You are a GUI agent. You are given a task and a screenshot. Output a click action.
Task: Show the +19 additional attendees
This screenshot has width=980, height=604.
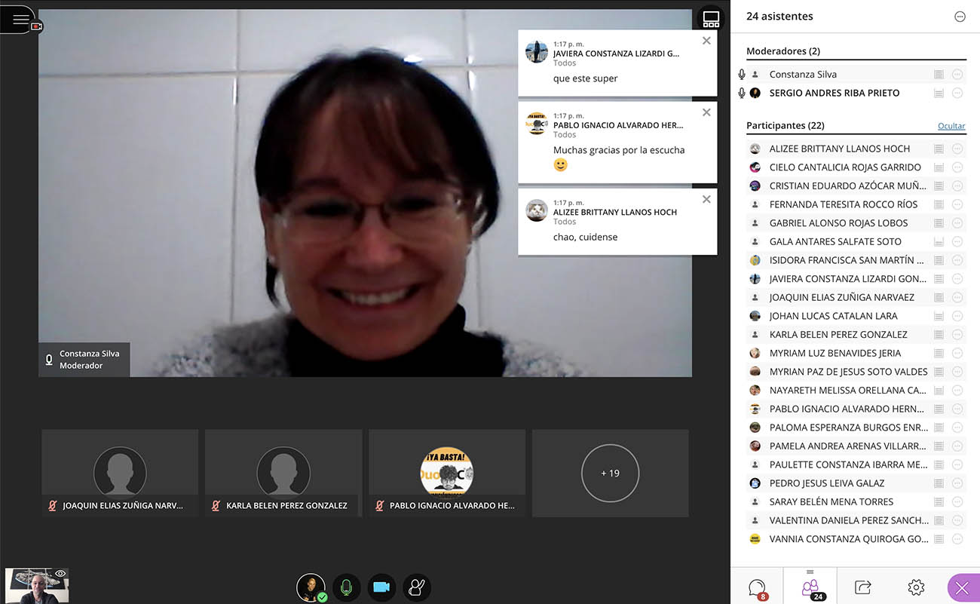610,474
